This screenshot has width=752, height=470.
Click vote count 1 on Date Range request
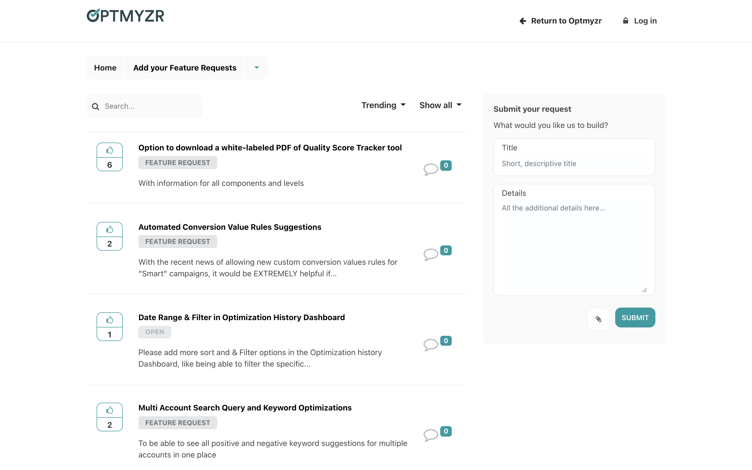click(110, 334)
